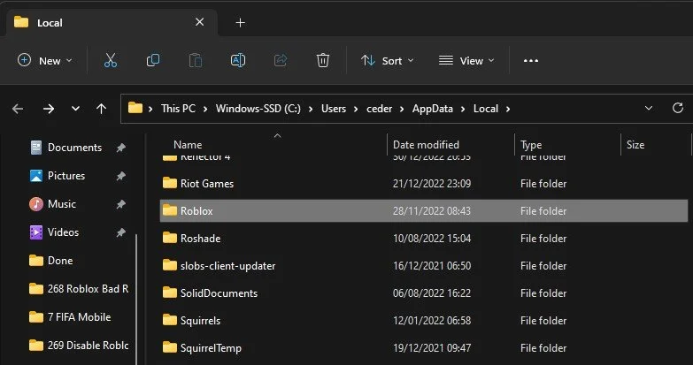Screen dimensions: 693x365
Task: Expand chevron after This PC in path
Action: point(205,109)
